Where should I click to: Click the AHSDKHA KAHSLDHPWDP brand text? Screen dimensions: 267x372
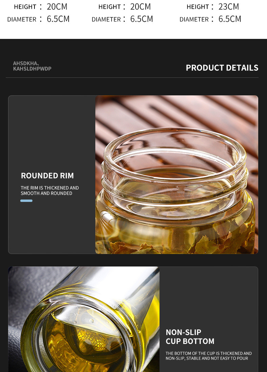pyautogui.click(x=32, y=66)
